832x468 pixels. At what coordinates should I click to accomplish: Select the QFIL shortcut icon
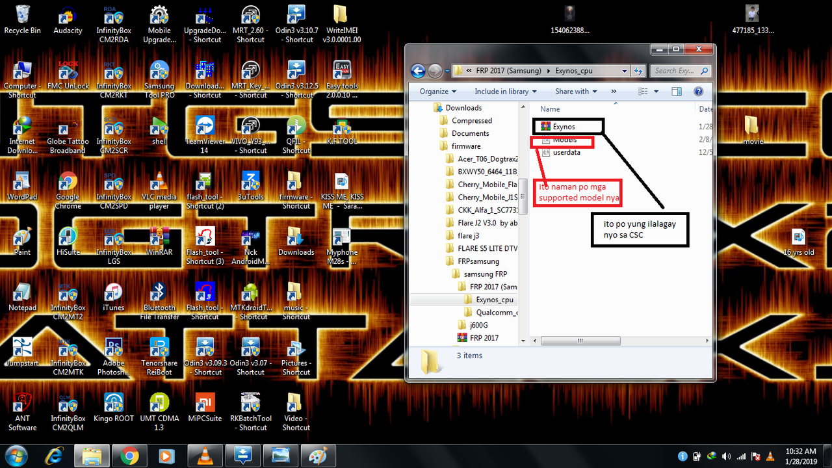point(296,135)
